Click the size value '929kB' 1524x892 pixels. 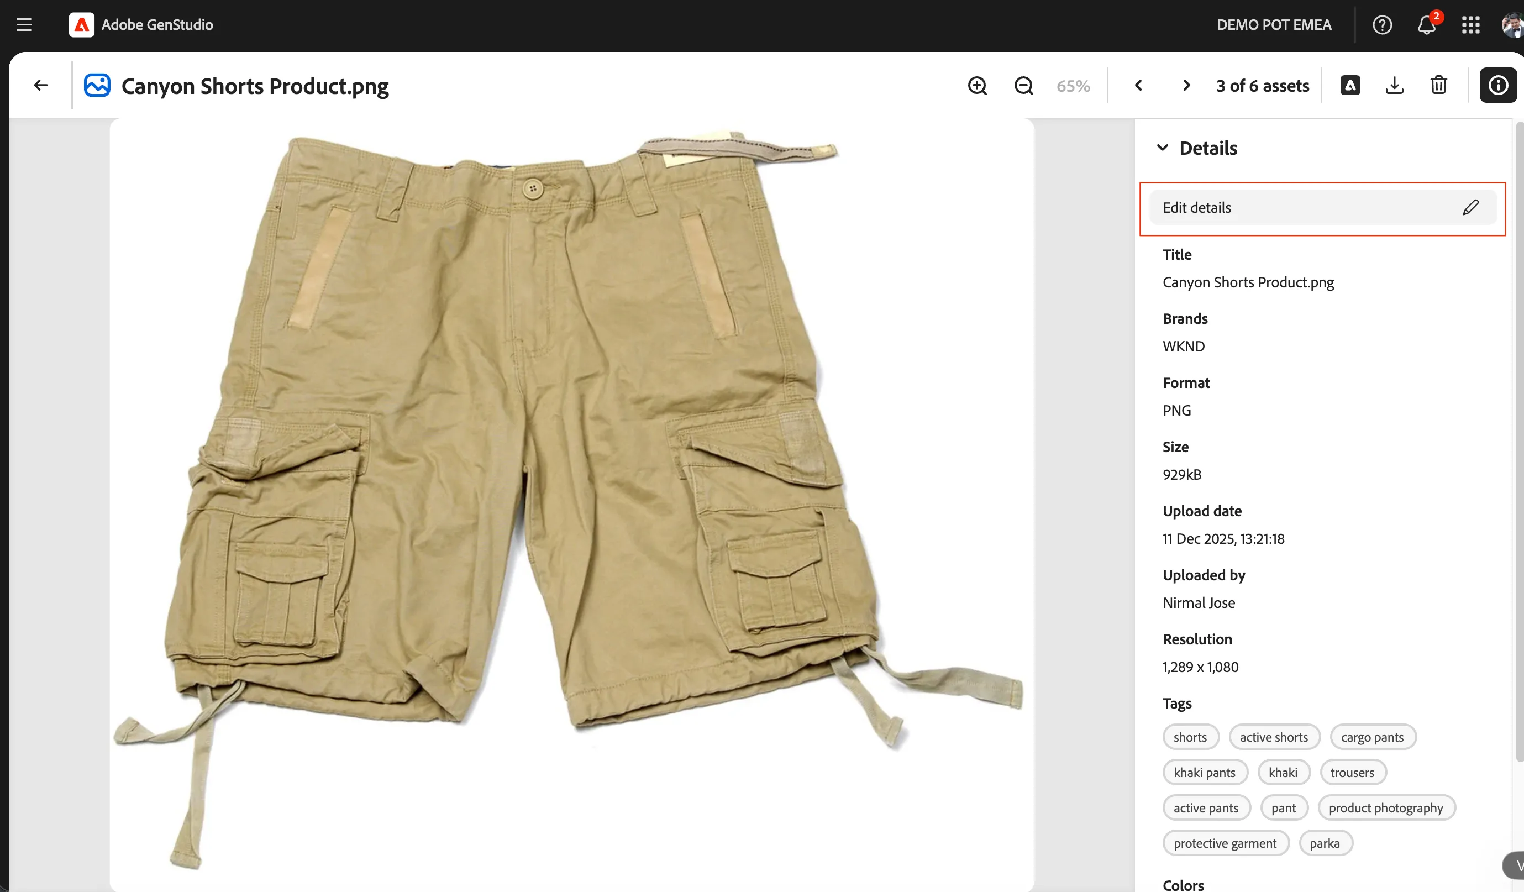[x=1182, y=474]
